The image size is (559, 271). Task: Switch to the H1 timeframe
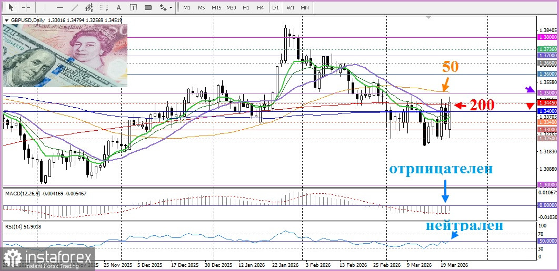click(x=246, y=7)
